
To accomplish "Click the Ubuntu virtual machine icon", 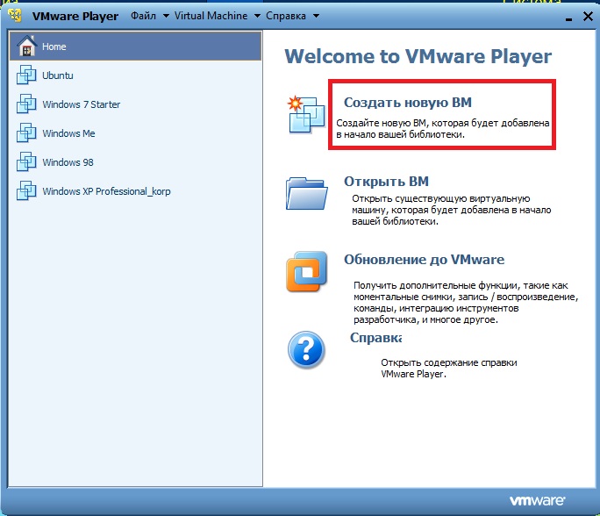I will (x=26, y=75).
